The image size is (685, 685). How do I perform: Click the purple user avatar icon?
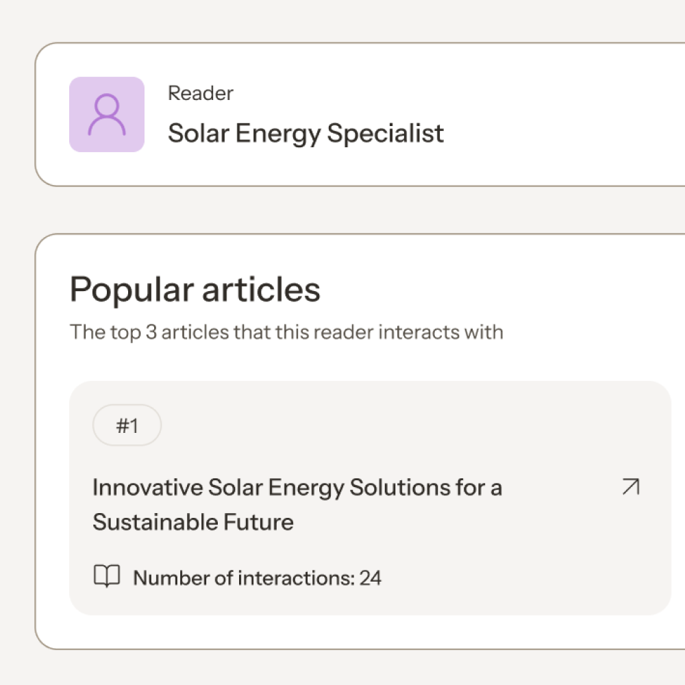point(107,114)
